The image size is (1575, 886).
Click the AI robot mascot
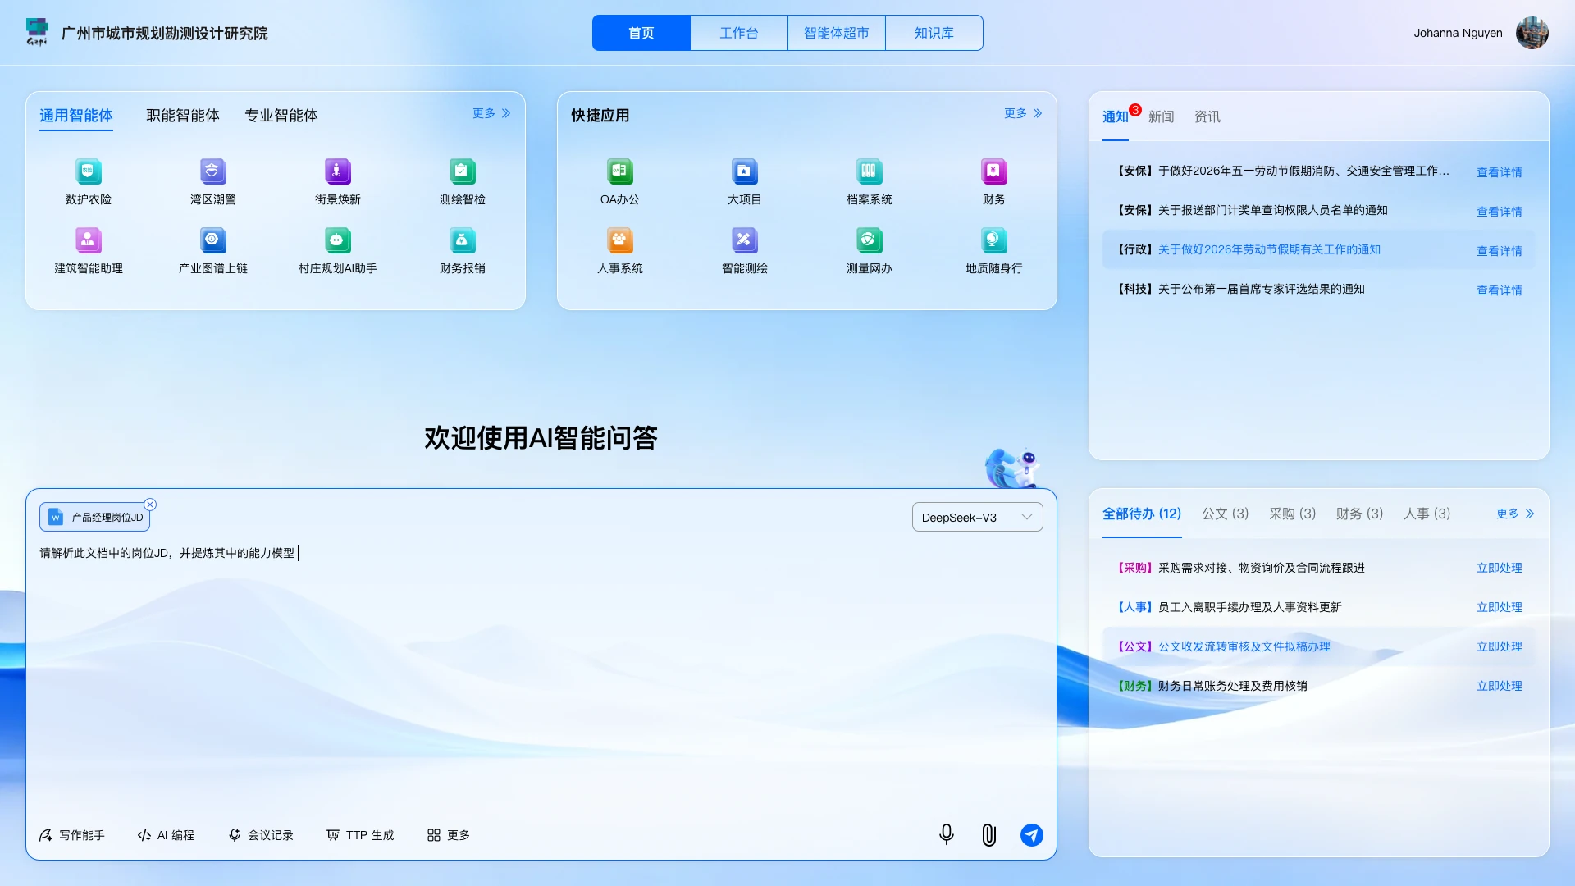tap(1012, 468)
